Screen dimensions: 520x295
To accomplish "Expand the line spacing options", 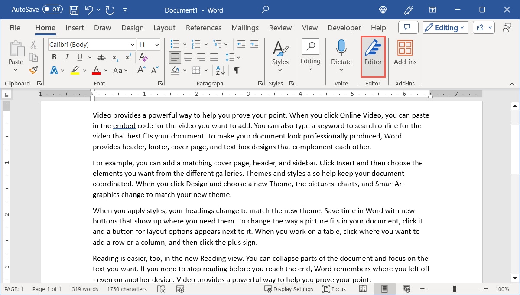I will click(x=232, y=57).
